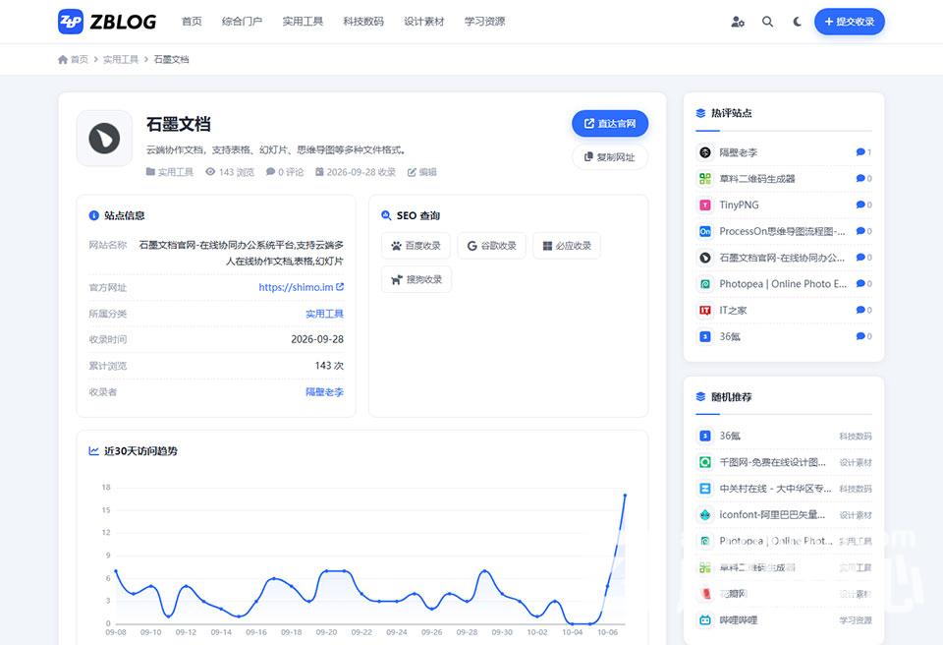Click 科技数码 tag beside 36氪
The width and height of the screenshot is (943, 645).
pyautogui.click(x=856, y=436)
